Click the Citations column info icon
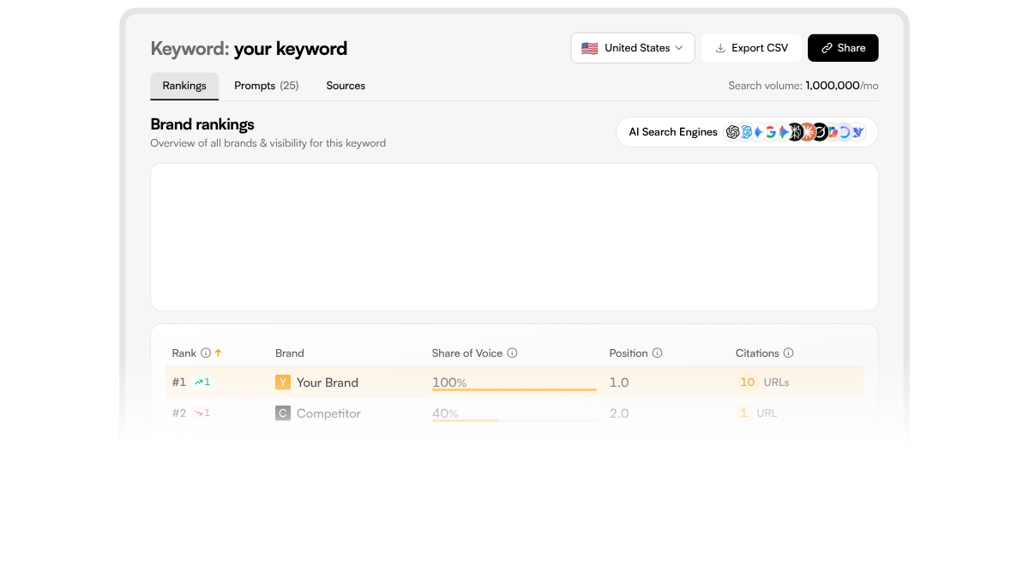This screenshot has width=1029, height=579. (788, 353)
